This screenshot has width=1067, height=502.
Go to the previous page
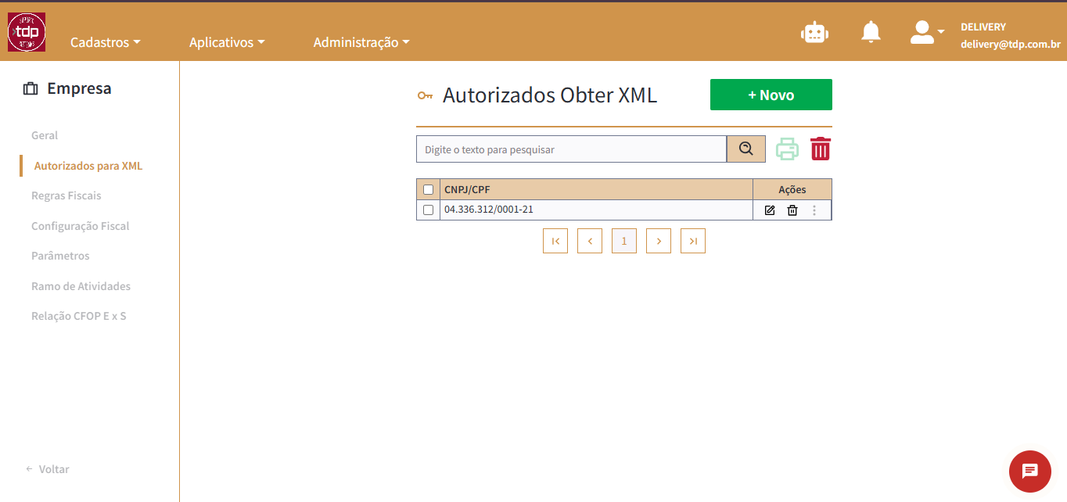pyautogui.click(x=590, y=241)
